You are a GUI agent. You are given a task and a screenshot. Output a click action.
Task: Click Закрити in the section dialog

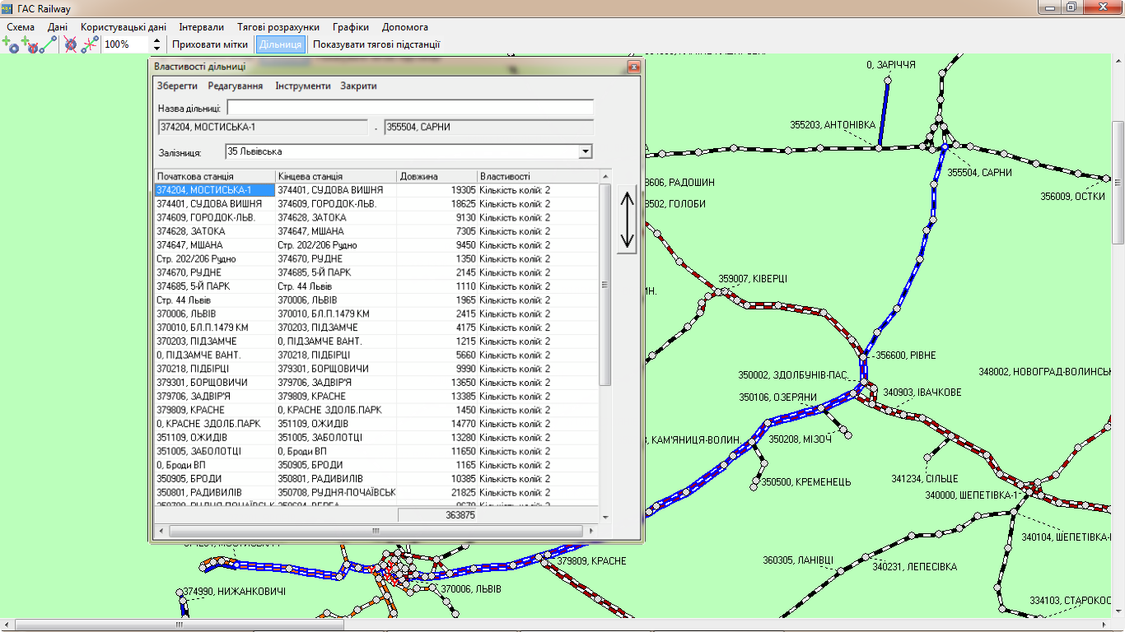(358, 86)
